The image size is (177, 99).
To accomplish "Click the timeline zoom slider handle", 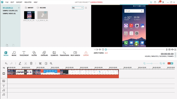I will tap(152, 64).
